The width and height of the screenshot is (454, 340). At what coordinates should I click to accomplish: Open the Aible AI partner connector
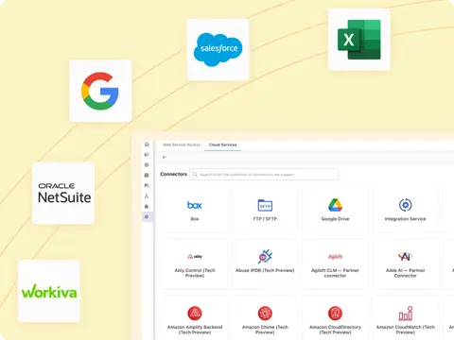pyautogui.click(x=406, y=263)
